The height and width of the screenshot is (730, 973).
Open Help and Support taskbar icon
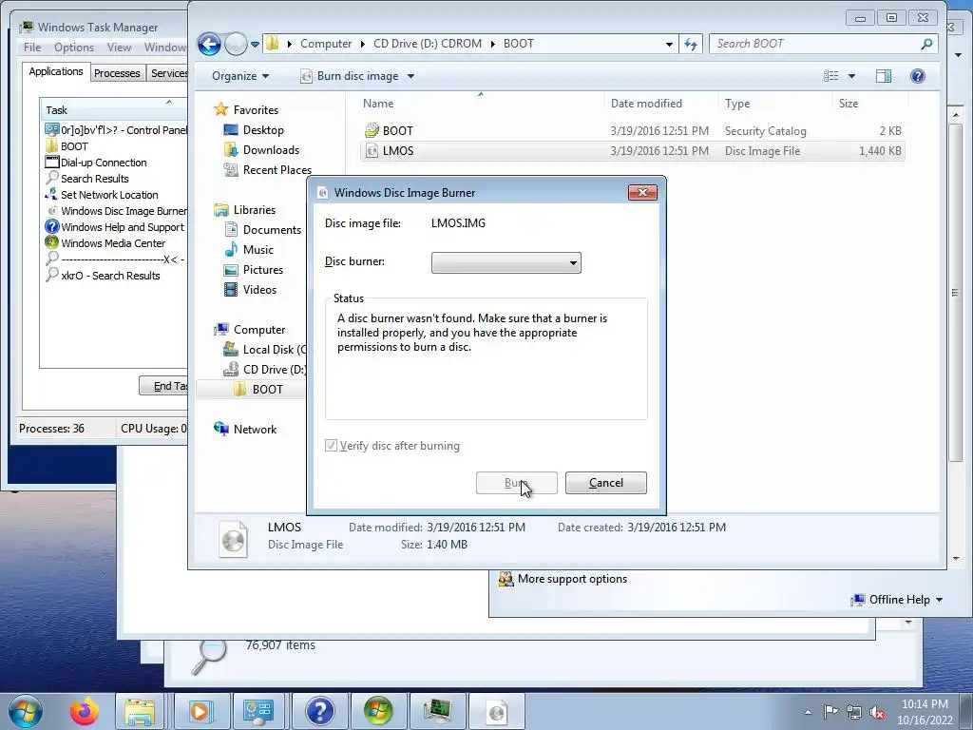click(319, 711)
